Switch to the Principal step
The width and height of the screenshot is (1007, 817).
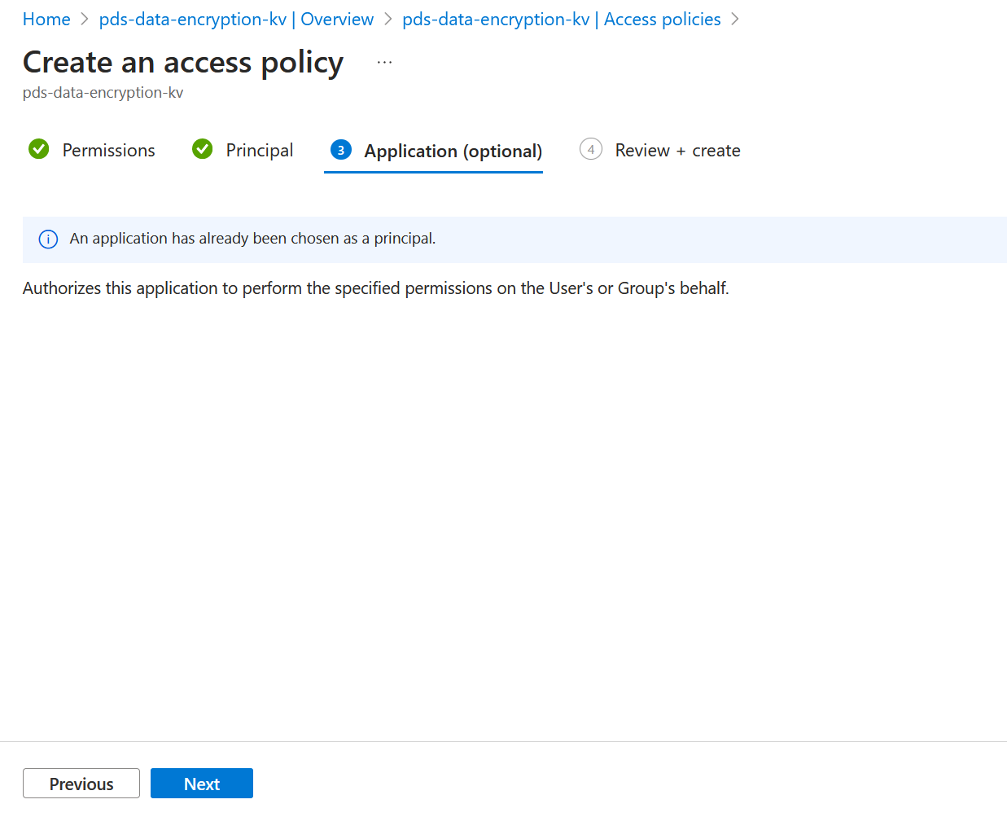(x=259, y=150)
